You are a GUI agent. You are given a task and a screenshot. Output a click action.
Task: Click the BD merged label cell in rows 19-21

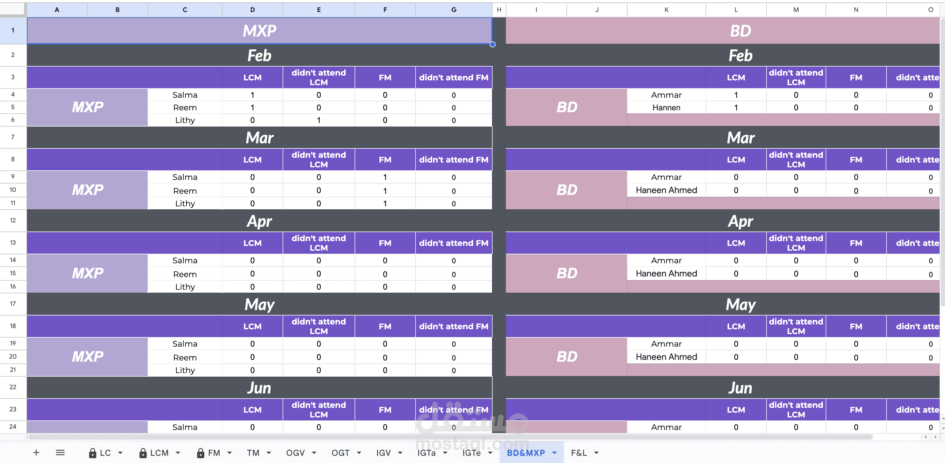(x=566, y=357)
